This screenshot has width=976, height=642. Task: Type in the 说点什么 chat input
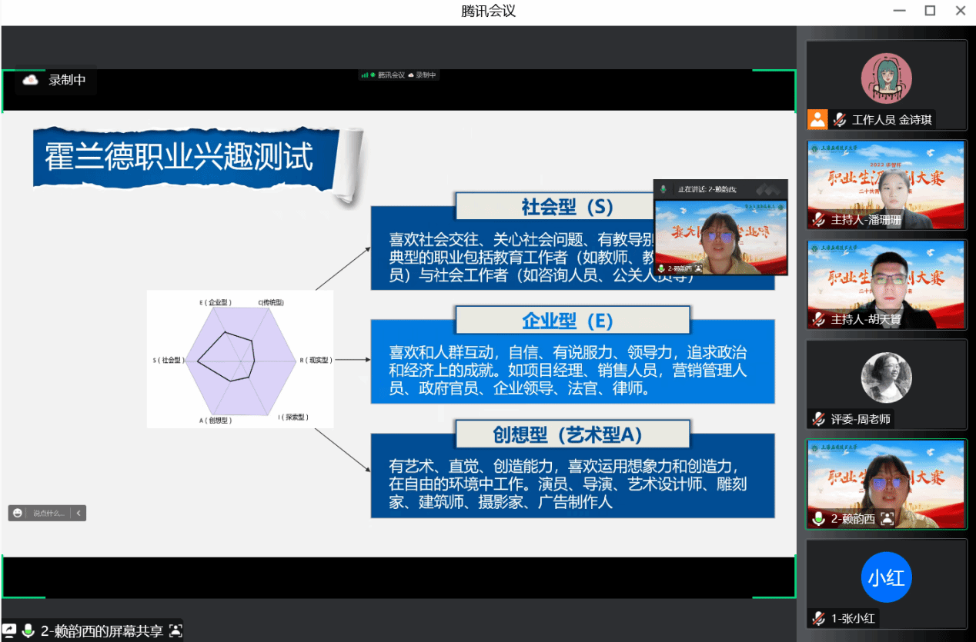click(48, 513)
